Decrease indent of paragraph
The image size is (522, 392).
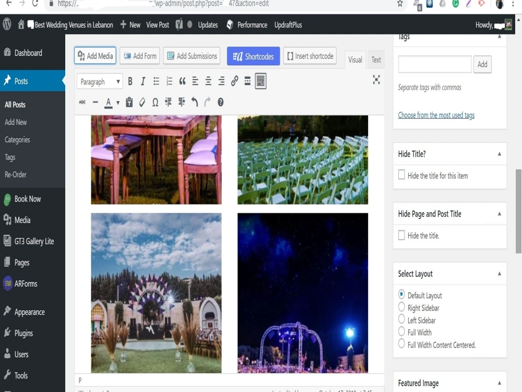coord(168,102)
